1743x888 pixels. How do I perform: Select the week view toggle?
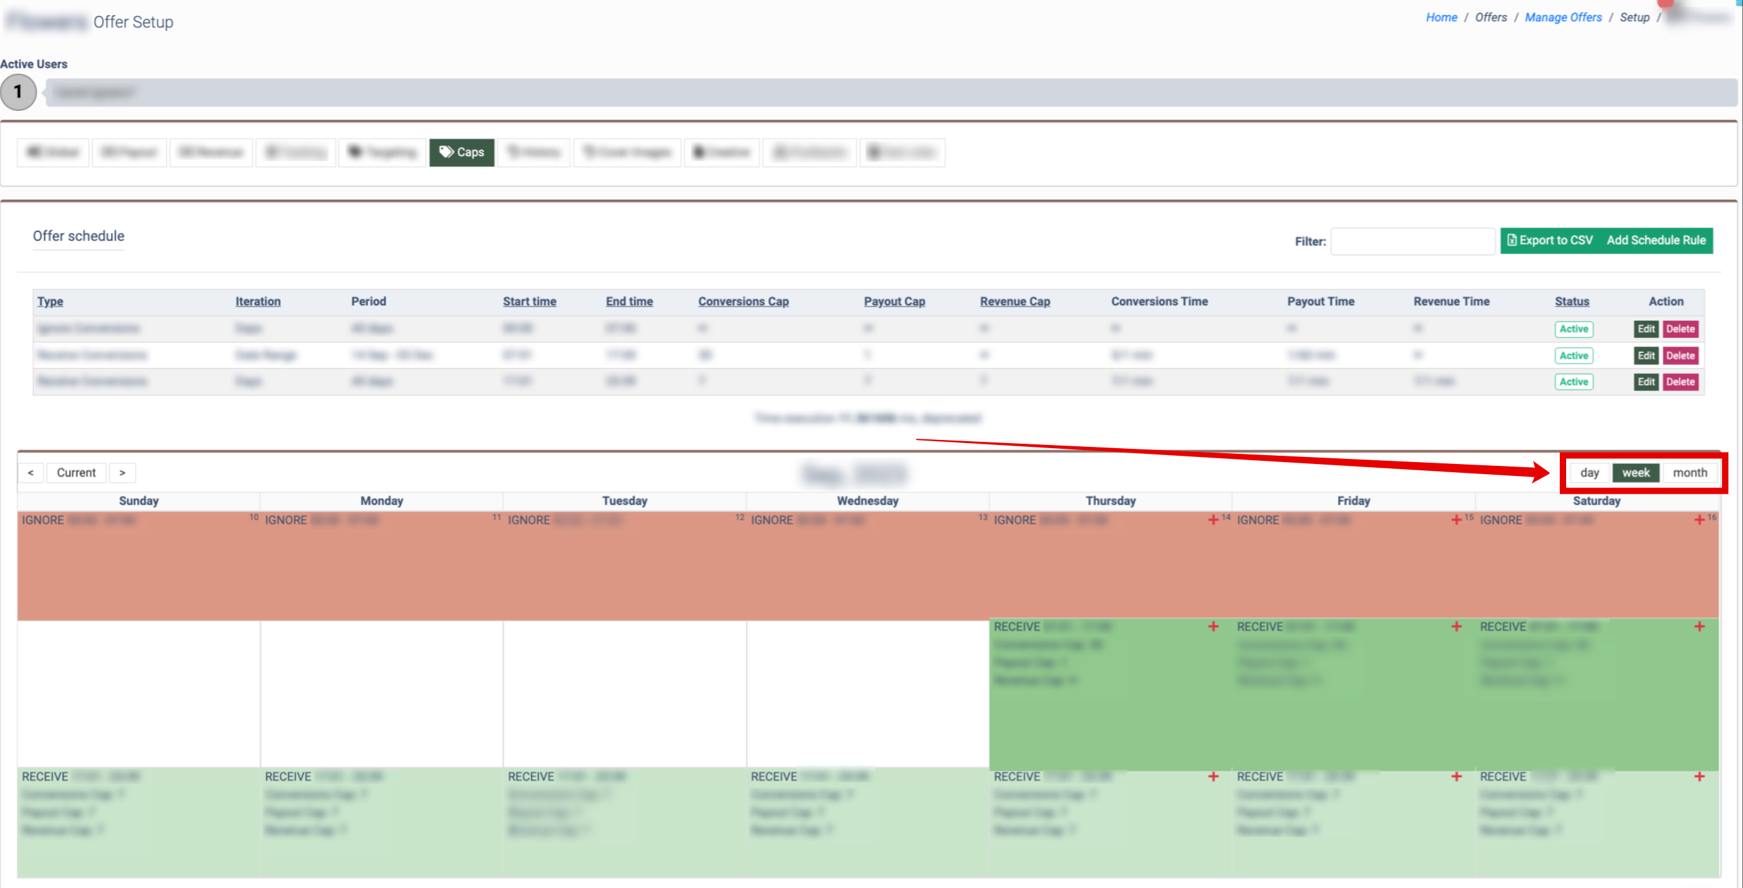1635,473
